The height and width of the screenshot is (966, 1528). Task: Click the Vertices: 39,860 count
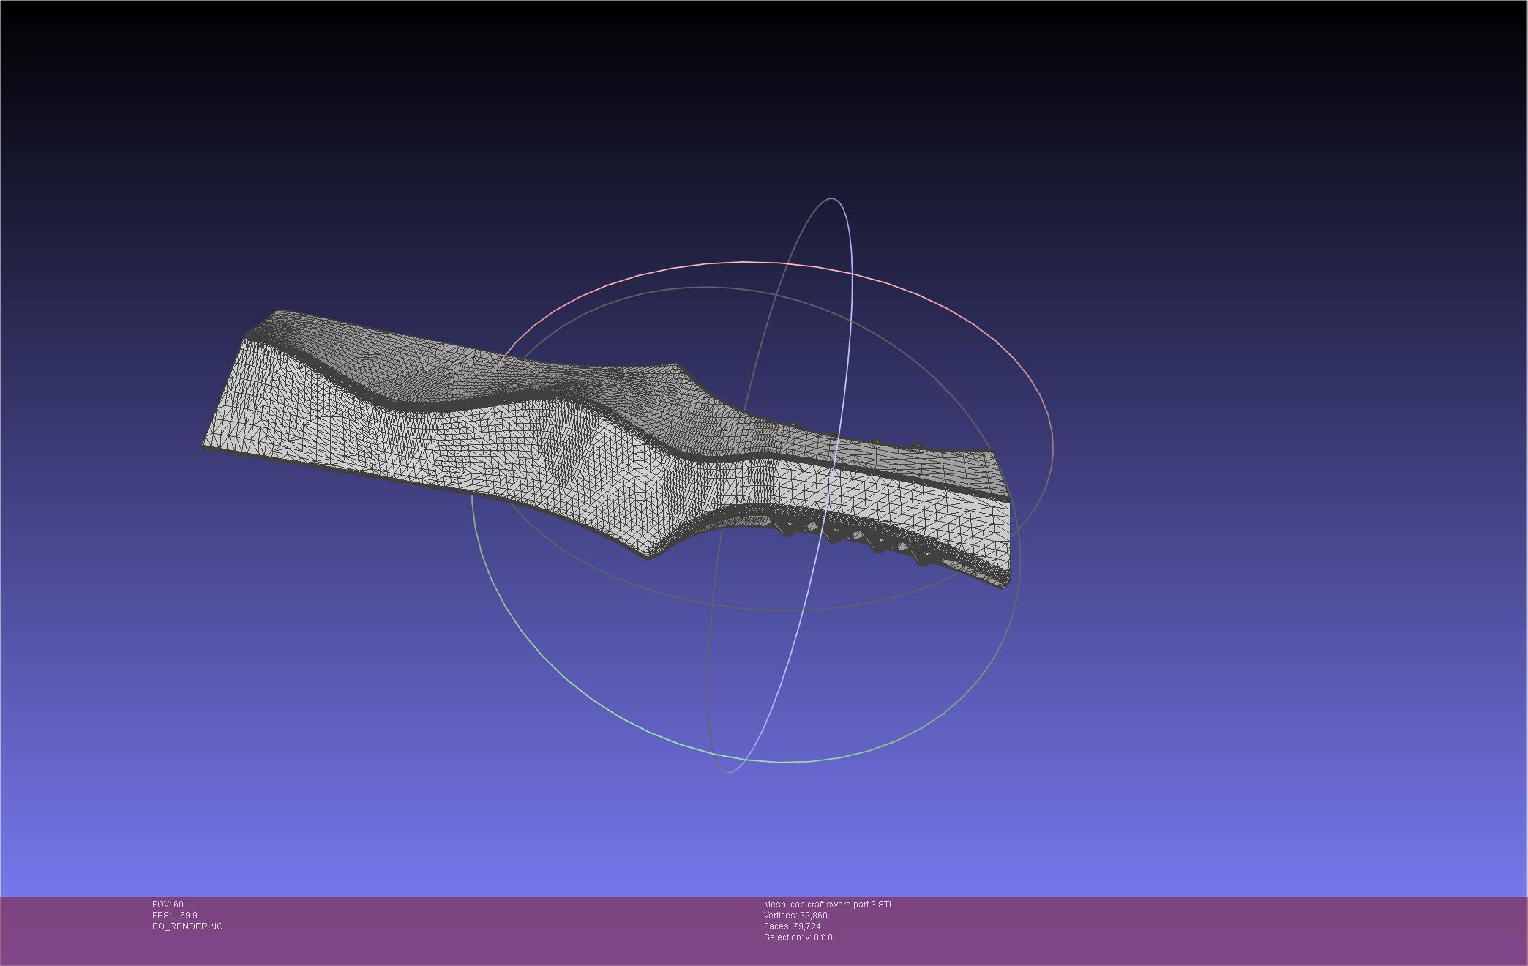795,916
